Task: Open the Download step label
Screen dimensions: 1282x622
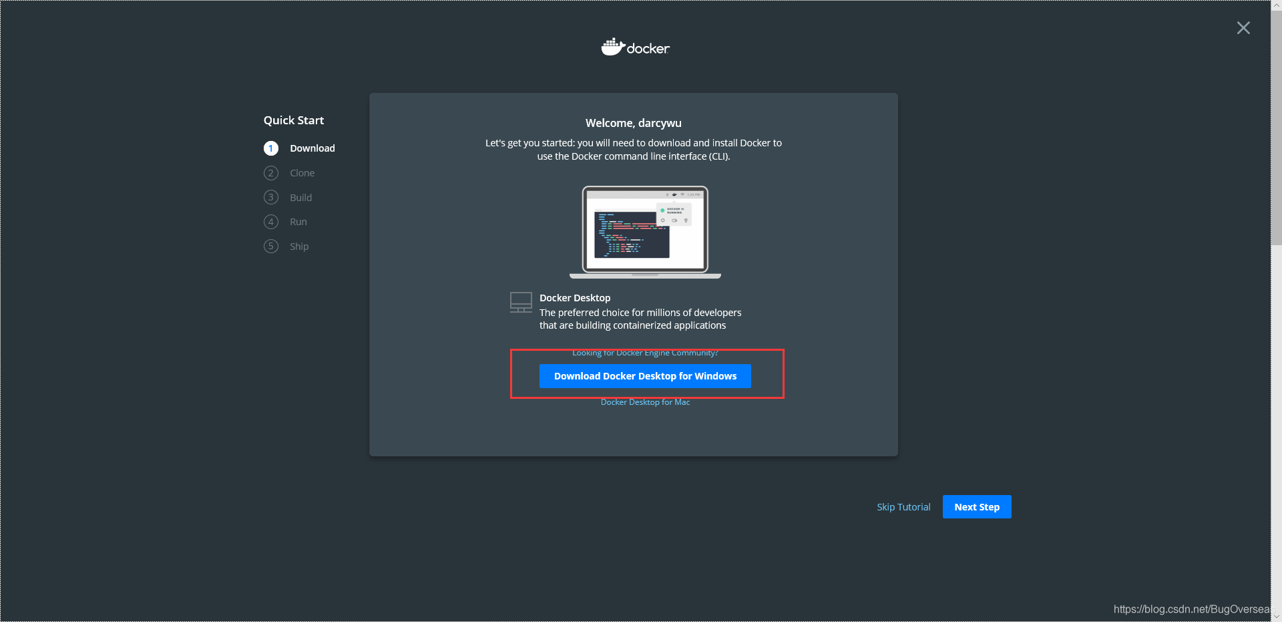Action: [312, 148]
